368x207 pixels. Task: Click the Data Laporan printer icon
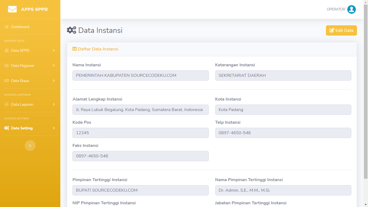[7, 104]
